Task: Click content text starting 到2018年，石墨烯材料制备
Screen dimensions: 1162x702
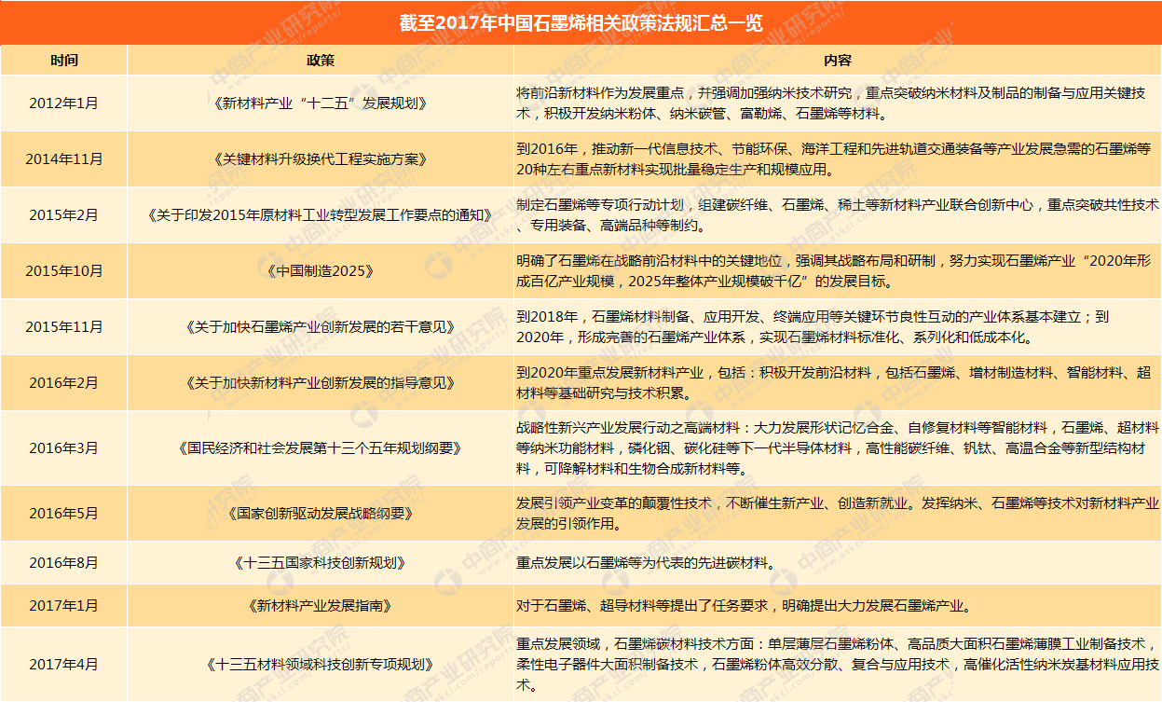Action: (813, 327)
